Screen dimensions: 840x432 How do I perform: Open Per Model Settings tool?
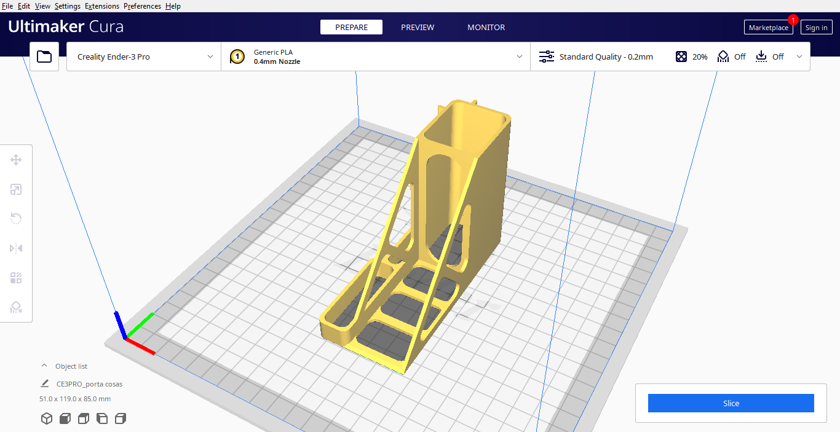pos(16,278)
